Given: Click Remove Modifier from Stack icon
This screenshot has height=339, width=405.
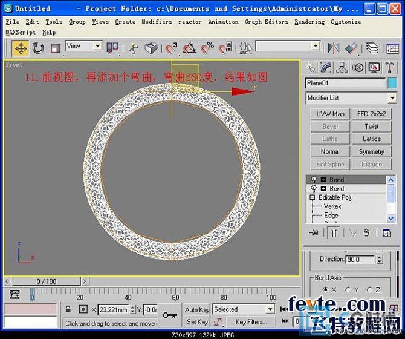Looking at the screenshot, I should pyautogui.click(x=366, y=233).
